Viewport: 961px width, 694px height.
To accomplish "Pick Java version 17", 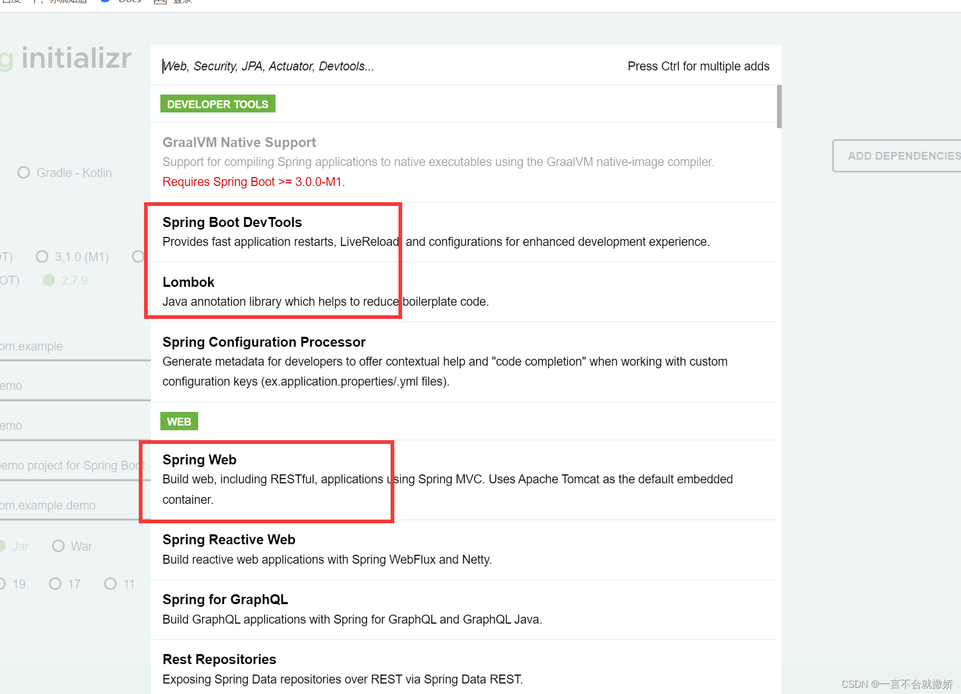I will click(x=65, y=584).
